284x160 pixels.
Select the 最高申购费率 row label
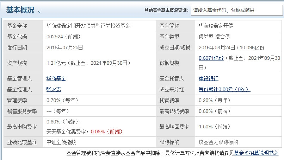(x=22, y=127)
